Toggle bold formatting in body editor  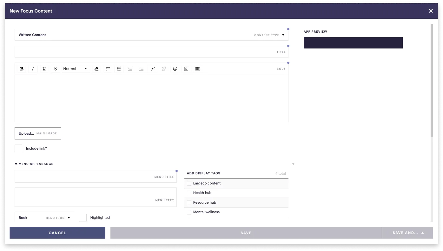(x=22, y=69)
